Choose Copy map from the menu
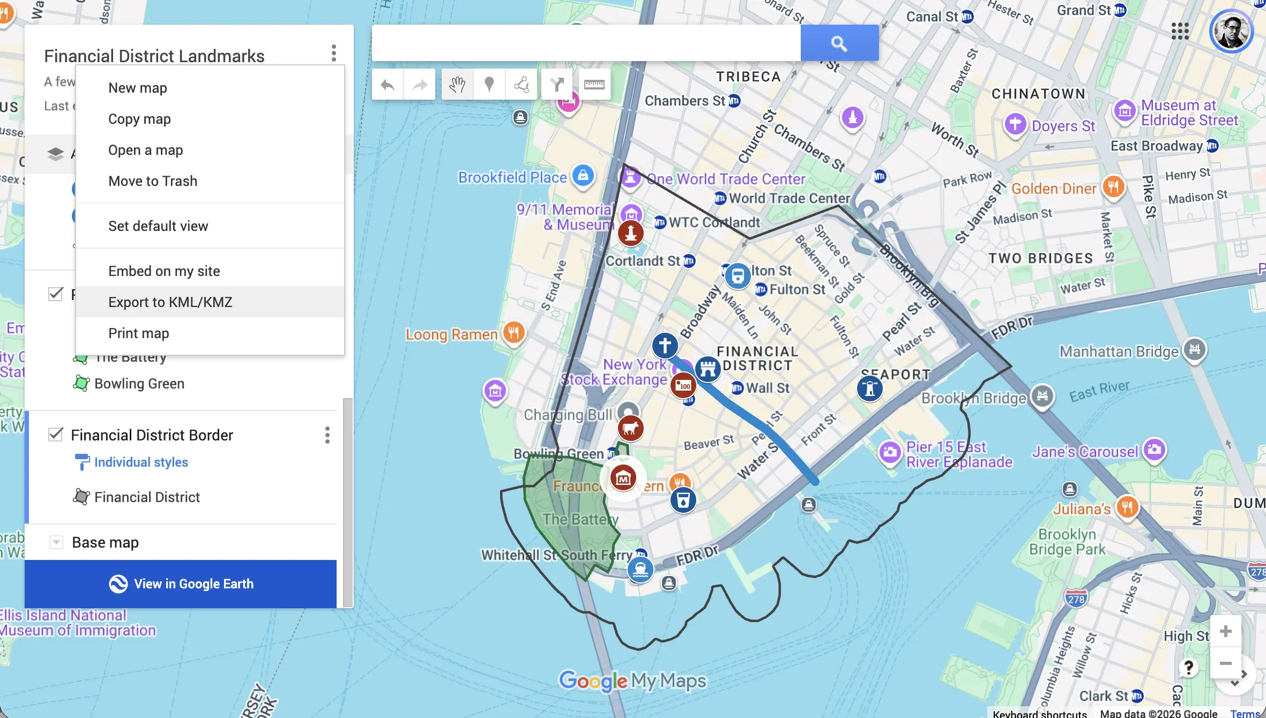The height and width of the screenshot is (718, 1266). [210, 119]
